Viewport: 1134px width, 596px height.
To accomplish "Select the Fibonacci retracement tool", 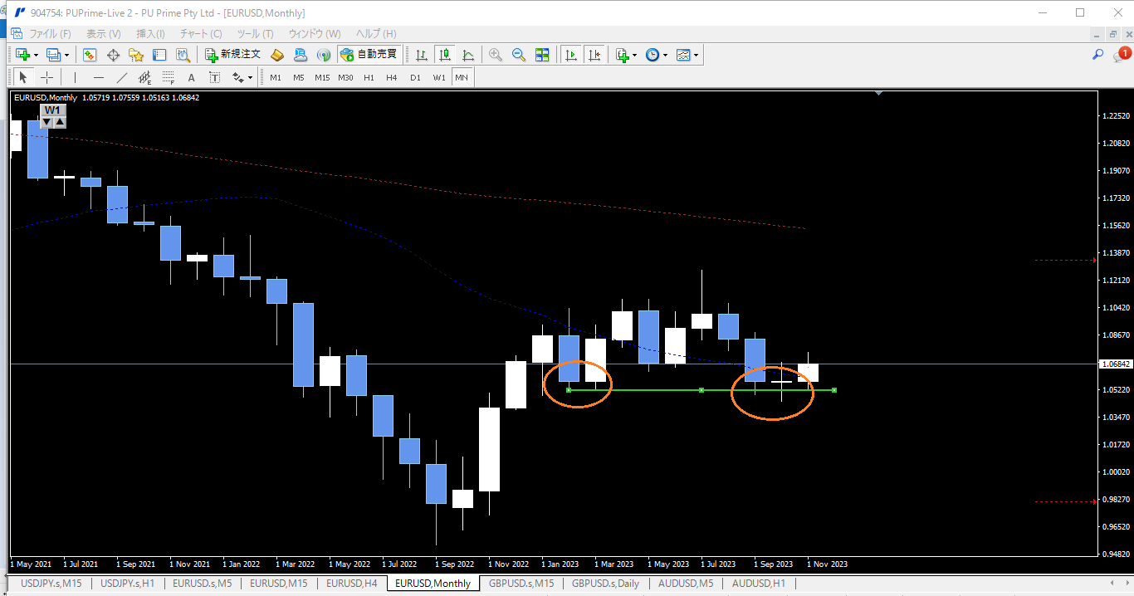I will (x=169, y=77).
